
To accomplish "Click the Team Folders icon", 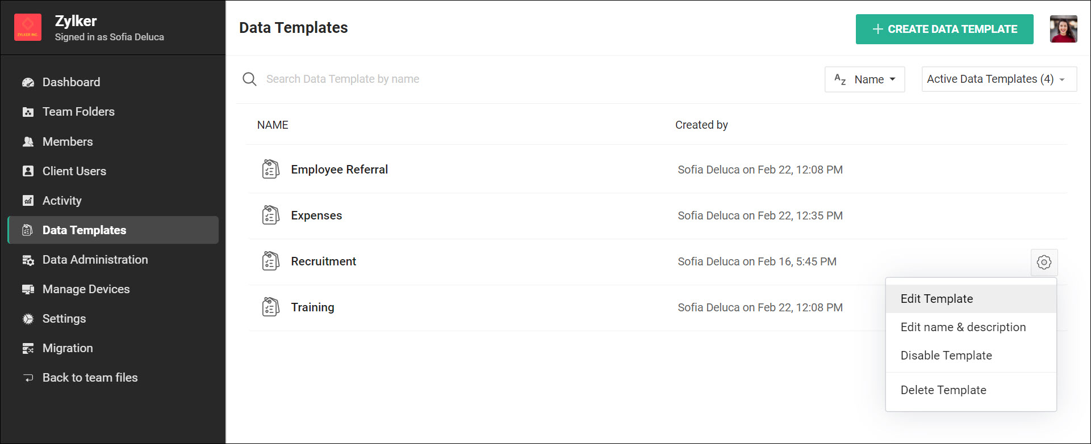I will coord(28,112).
